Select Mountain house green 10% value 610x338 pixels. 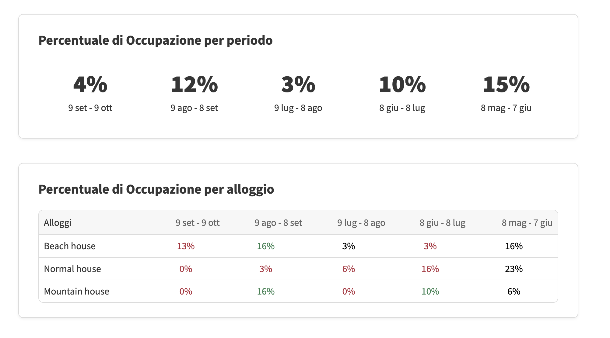click(x=430, y=291)
